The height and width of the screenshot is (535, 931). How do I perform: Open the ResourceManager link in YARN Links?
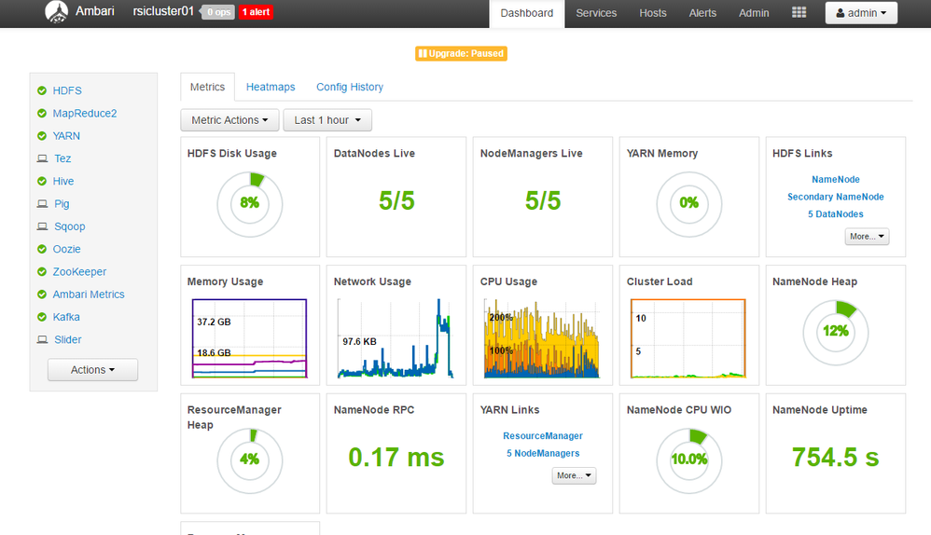[543, 436]
